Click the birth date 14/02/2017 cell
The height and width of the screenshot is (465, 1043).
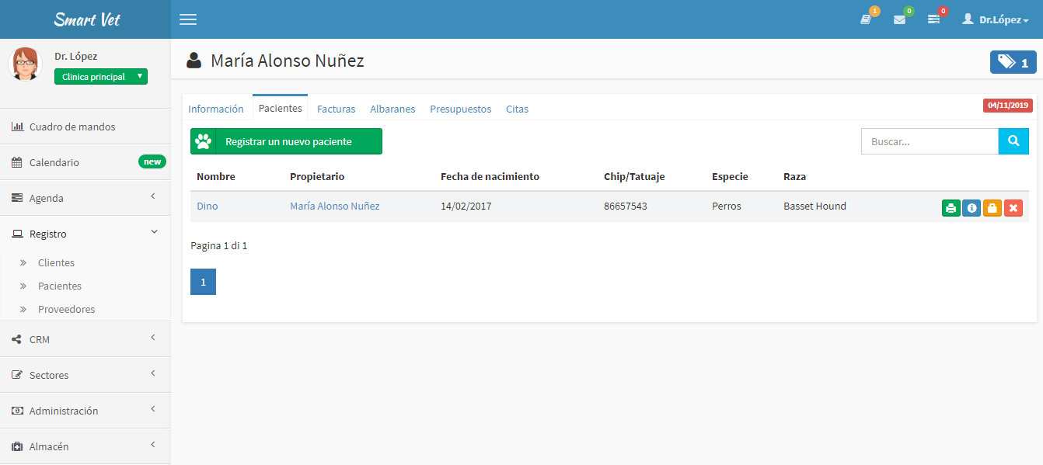[466, 206]
